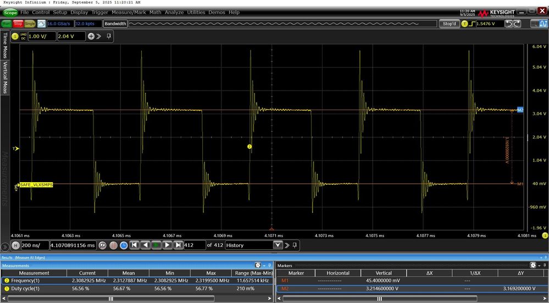
Task: Open the Demos menu
Action: pyautogui.click(x=217, y=12)
